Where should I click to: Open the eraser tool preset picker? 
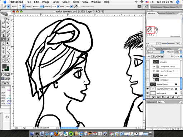point(8,6)
